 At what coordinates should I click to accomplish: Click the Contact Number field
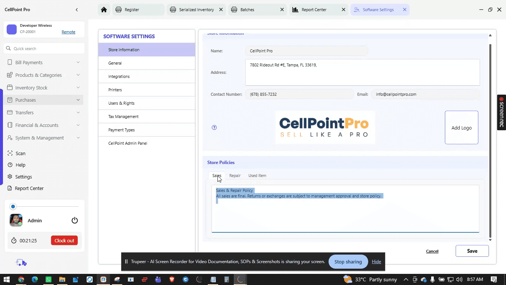coord(299,94)
